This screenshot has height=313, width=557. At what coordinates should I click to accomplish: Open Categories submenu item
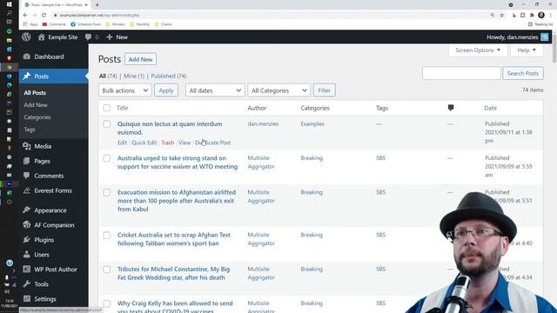(37, 117)
